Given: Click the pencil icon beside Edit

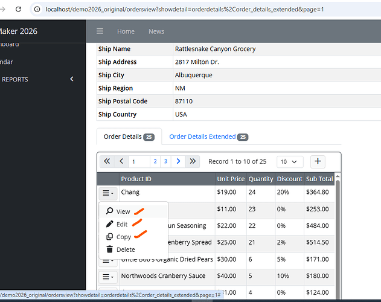Looking at the screenshot, I should coord(109,223).
